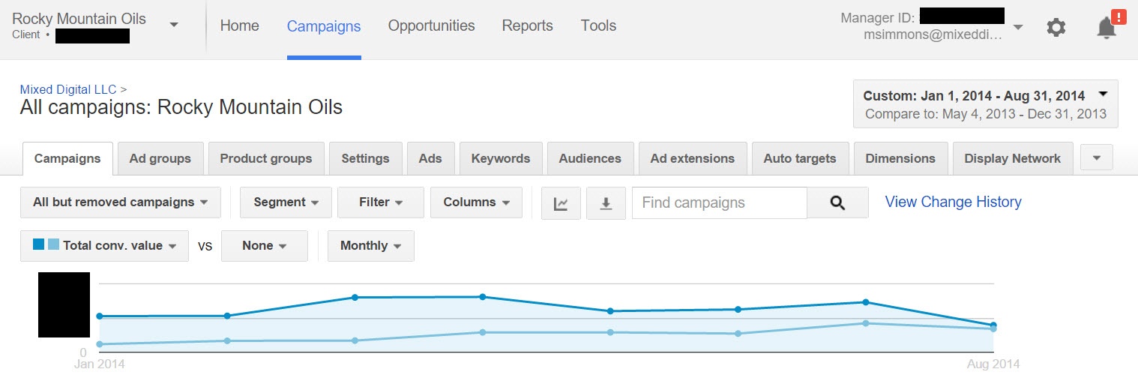Go to the Home menu
Viewport: 1138px width, 378px height.
click(240, 25)
